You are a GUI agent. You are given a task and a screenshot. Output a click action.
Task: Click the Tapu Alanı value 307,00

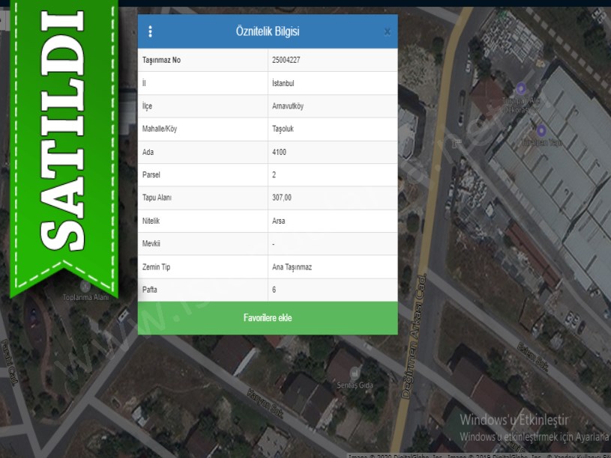coord(282,198)
